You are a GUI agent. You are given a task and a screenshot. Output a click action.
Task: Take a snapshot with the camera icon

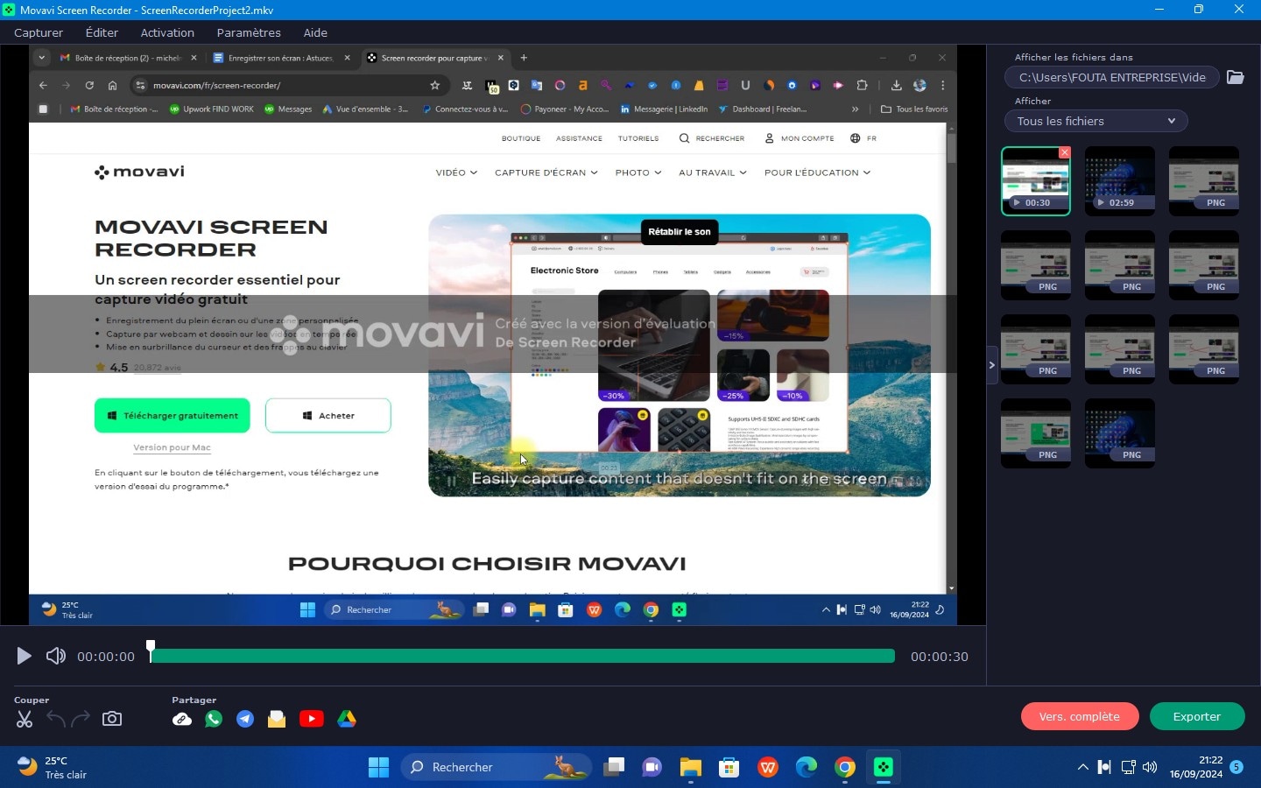112,719
